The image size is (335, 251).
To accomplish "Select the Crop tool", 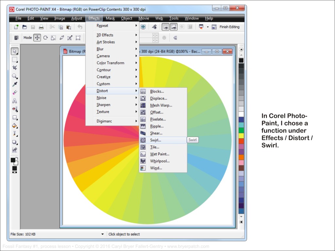I will click(15, 68).
